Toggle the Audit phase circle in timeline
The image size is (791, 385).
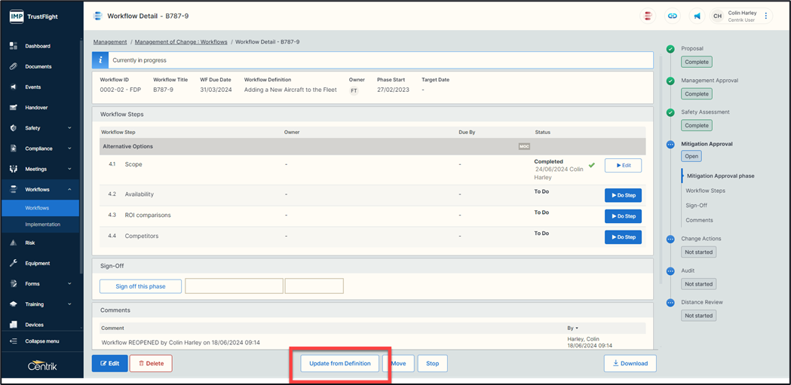click(x=670, y=270)
